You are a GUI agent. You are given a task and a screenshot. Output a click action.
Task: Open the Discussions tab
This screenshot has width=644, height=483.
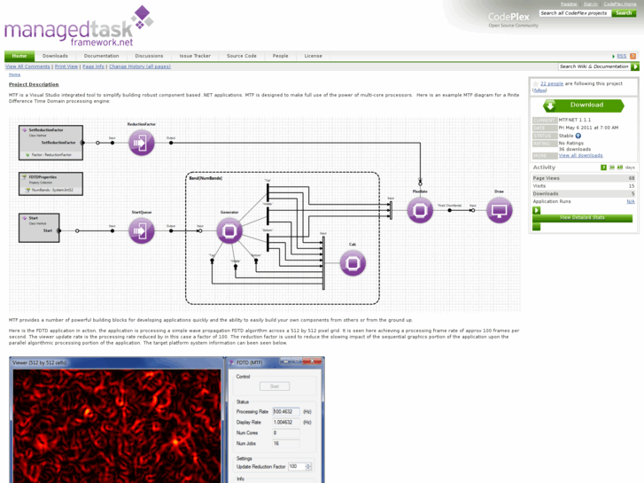[x=149, y=56]
